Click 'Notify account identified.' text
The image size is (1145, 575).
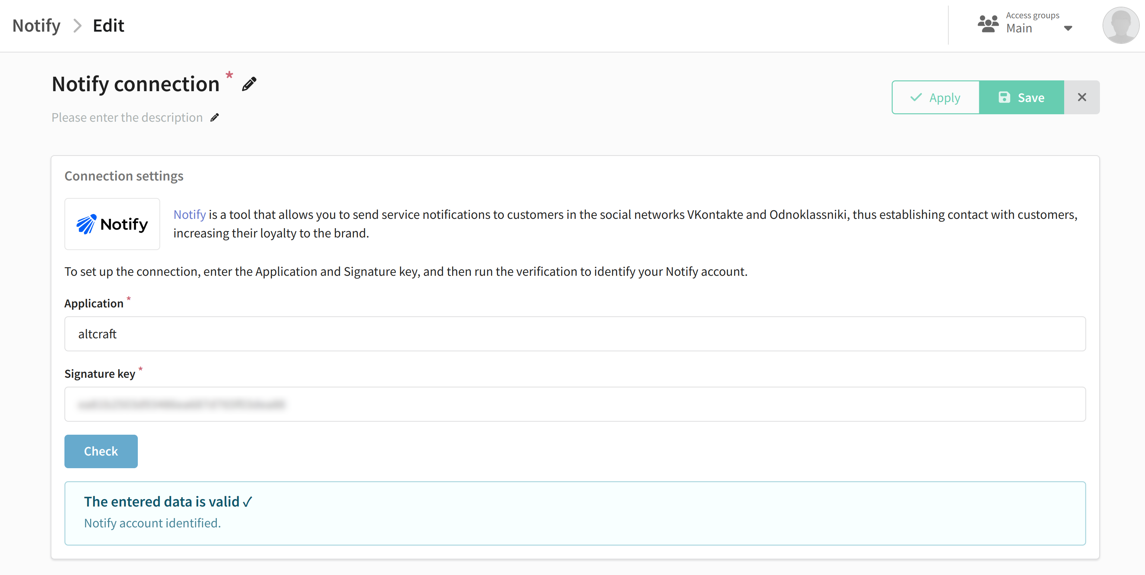click(x=152, y=523)
